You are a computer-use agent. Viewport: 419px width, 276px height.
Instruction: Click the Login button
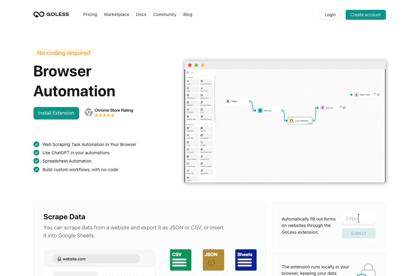[x=330, y=15]
